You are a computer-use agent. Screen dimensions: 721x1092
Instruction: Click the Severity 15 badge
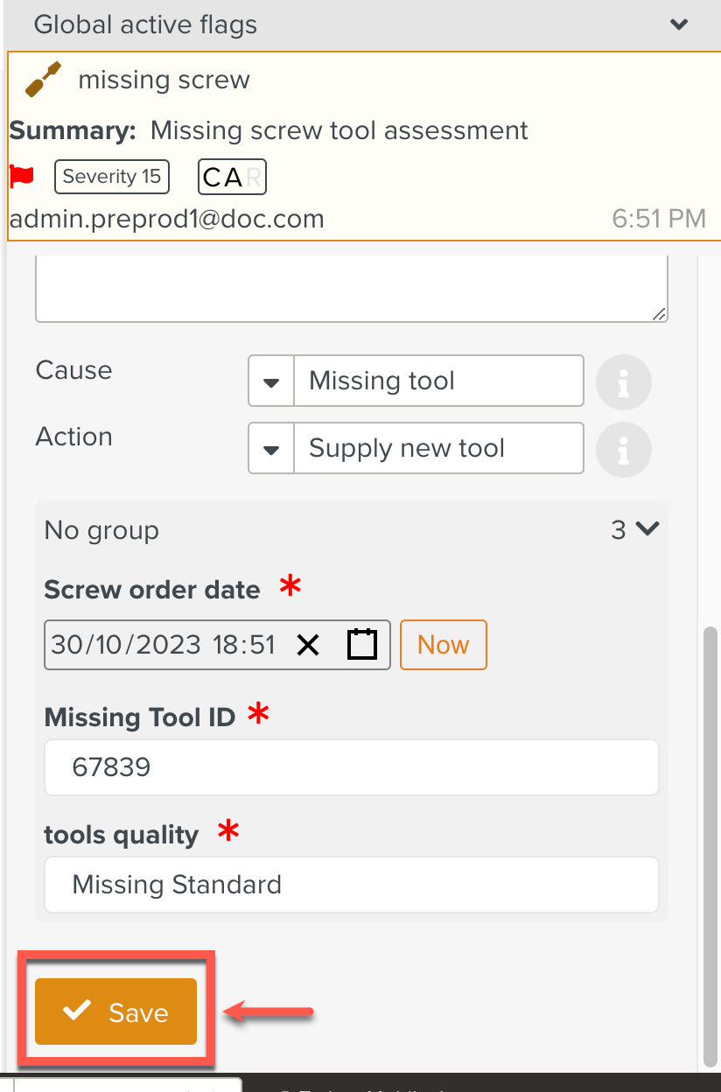(x=112, y=177)
